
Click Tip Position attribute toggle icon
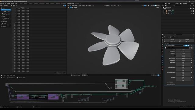[x=191, y=77]
